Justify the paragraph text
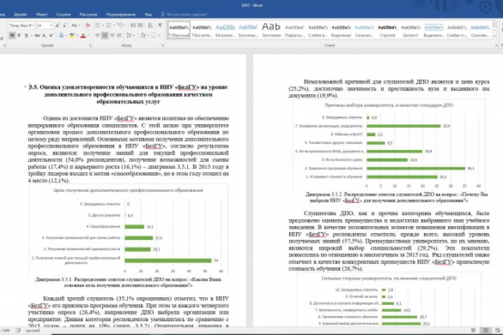503x335 pixels. pos(119,36)
